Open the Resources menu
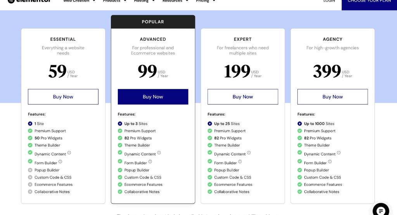This screenshot has height=215, width=397. pos(173,1)
